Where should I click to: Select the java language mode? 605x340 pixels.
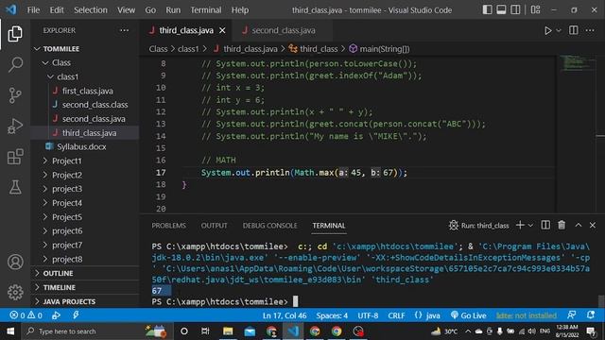point(427,315)
